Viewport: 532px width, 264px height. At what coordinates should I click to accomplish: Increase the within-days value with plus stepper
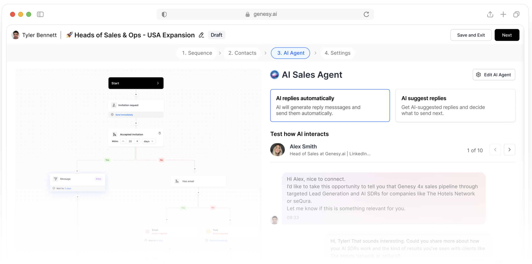coord(137,141)
